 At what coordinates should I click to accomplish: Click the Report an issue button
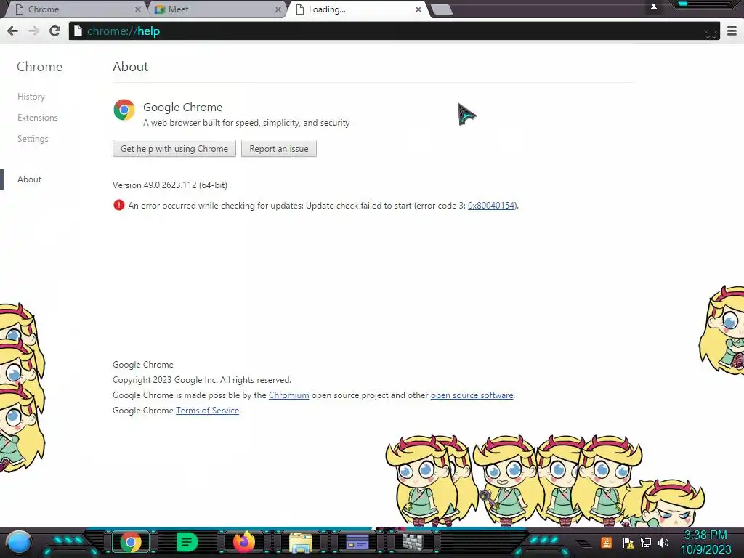coord(278,148)
